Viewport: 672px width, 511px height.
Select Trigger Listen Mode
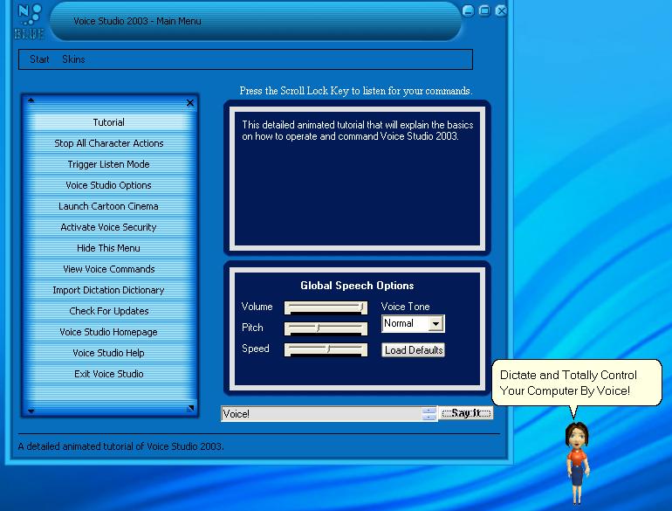coord(109,164)
